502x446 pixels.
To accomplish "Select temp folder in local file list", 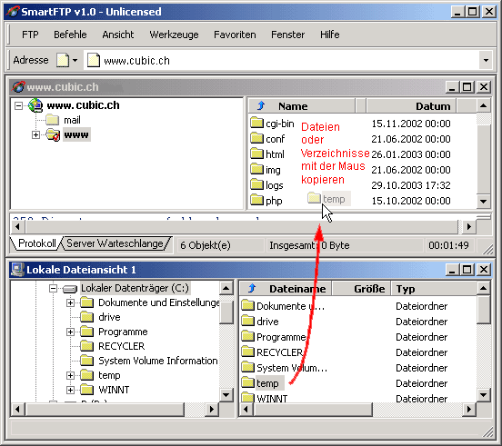I will click(x=263, y=383).
